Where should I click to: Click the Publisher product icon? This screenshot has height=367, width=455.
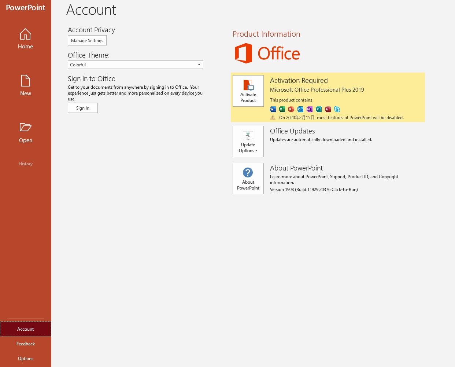click(x=319, y=109)
